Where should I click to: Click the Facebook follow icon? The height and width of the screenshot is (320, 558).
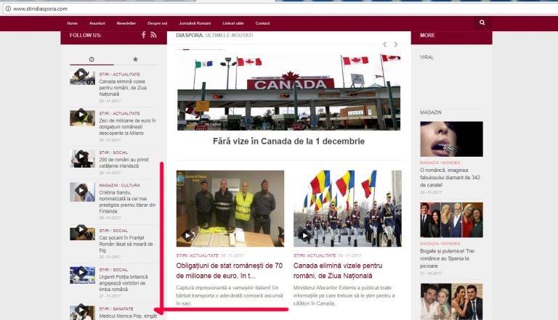pyautogui.click(x=143, y=35)
